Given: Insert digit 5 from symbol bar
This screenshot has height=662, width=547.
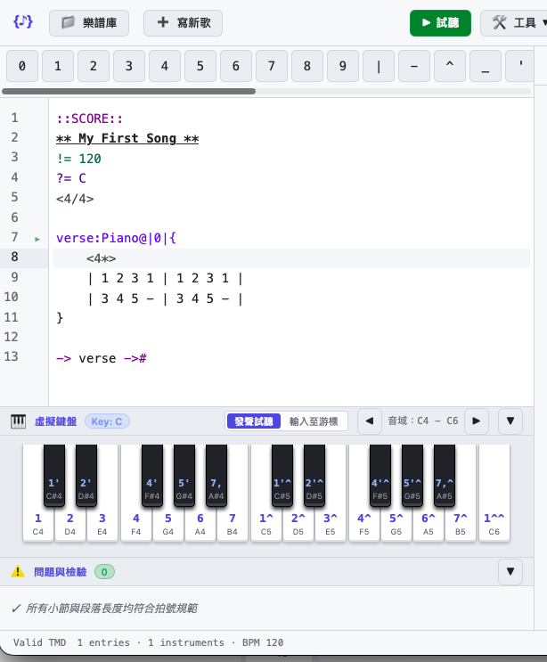Looking at the screenshot, I should [200, 66].
